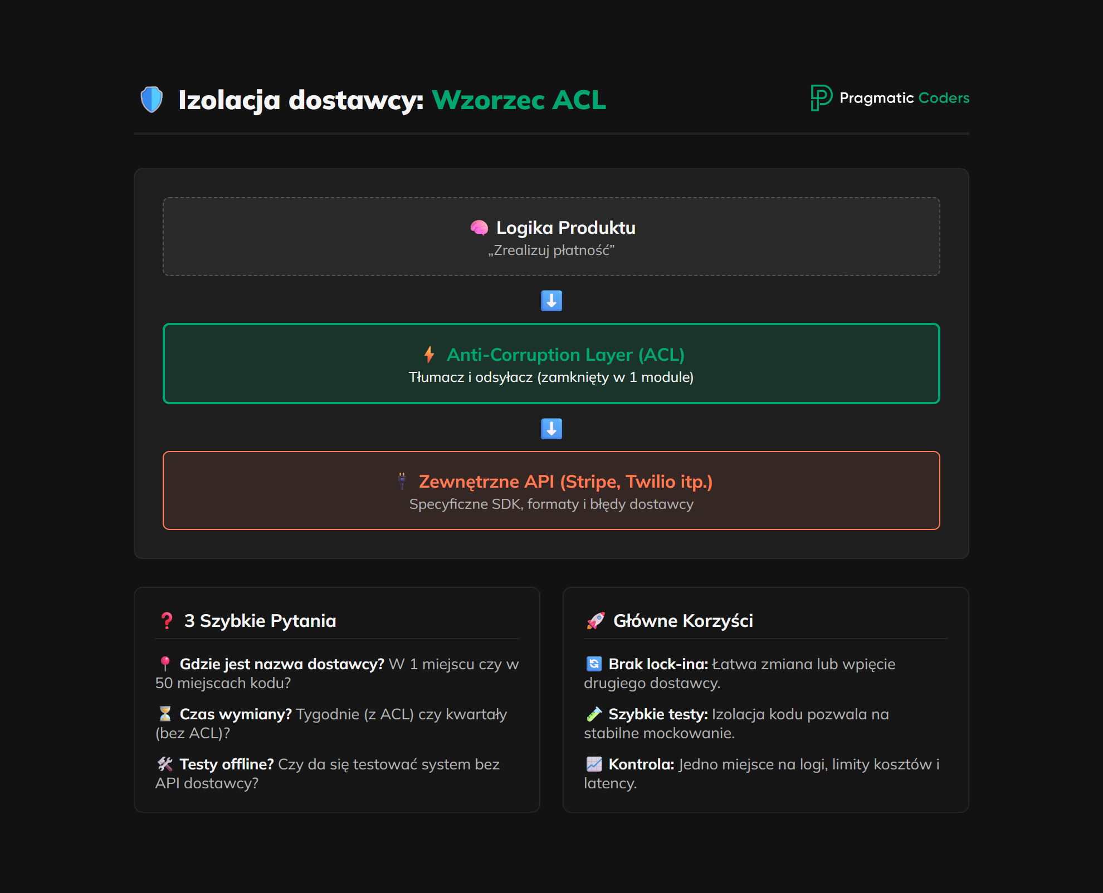The width and height of the screenshot is (1103, 893).
Task: Click the chart icon beside Kontrola
Action: (594, 764)
